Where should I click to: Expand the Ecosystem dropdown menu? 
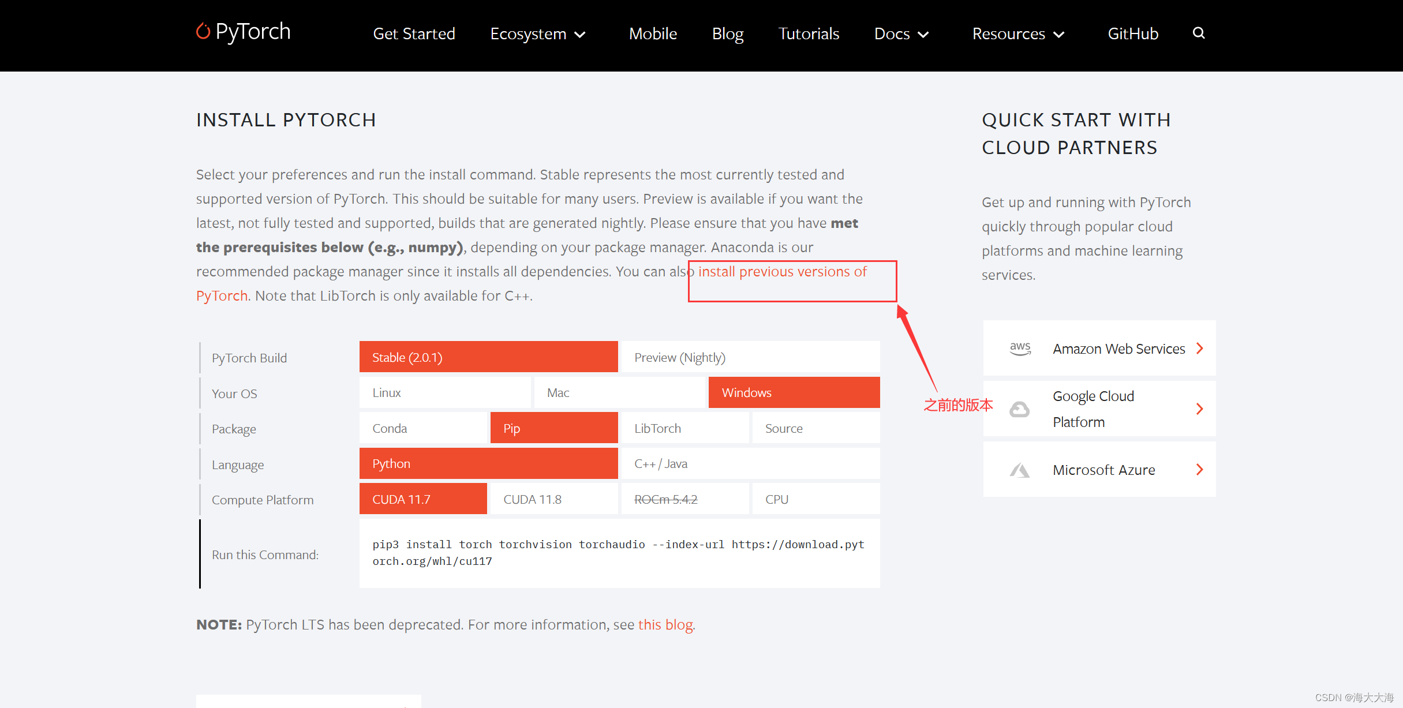click(537, 34)
